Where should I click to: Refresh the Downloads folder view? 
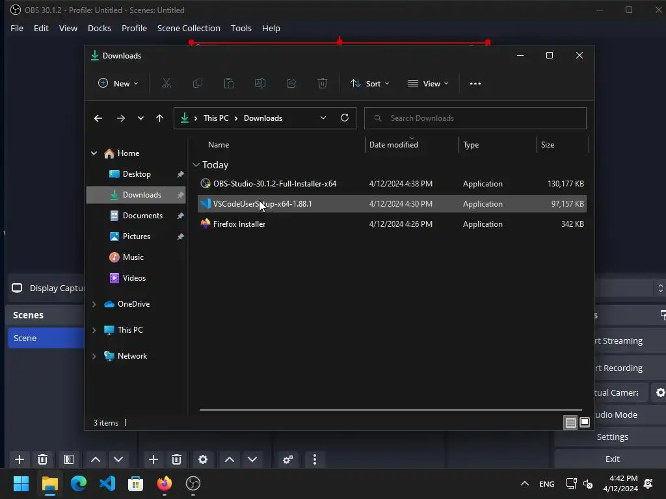coord(345,118)
